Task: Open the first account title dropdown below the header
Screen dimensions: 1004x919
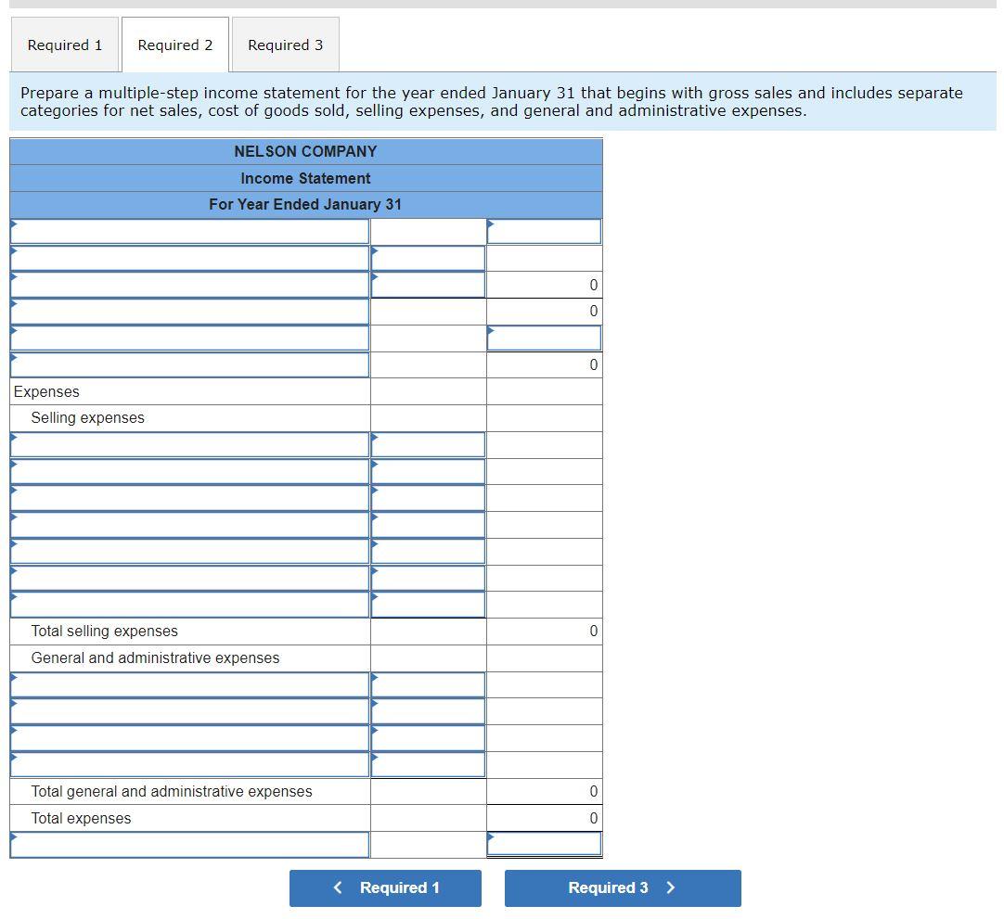Action: (189, 231)
